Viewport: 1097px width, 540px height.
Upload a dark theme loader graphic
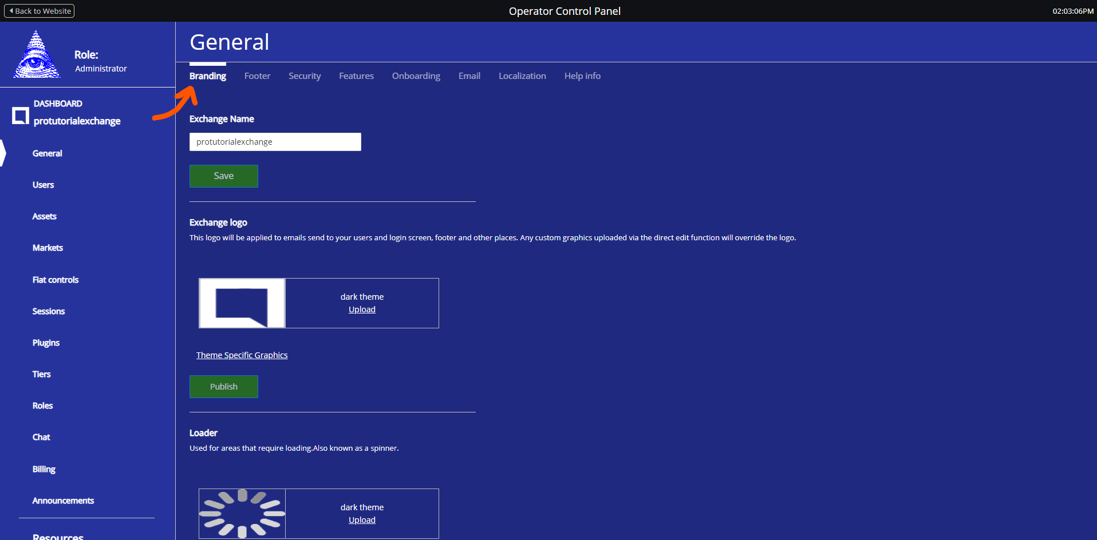coord(362,520)
